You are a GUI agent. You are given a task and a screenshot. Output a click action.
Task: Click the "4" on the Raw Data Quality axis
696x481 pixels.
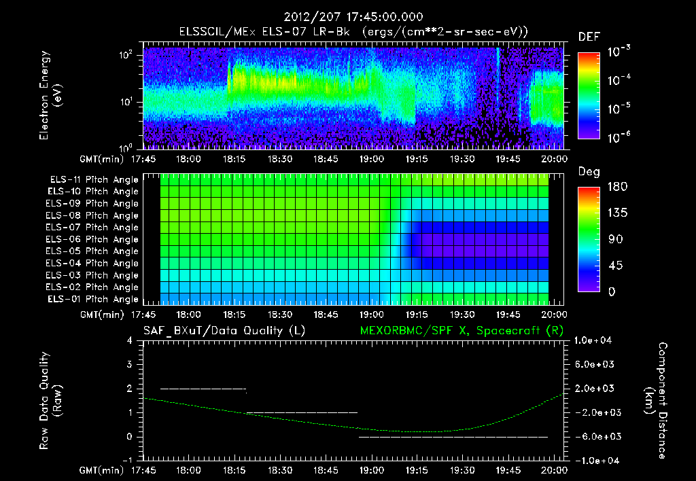click(130, 341)
